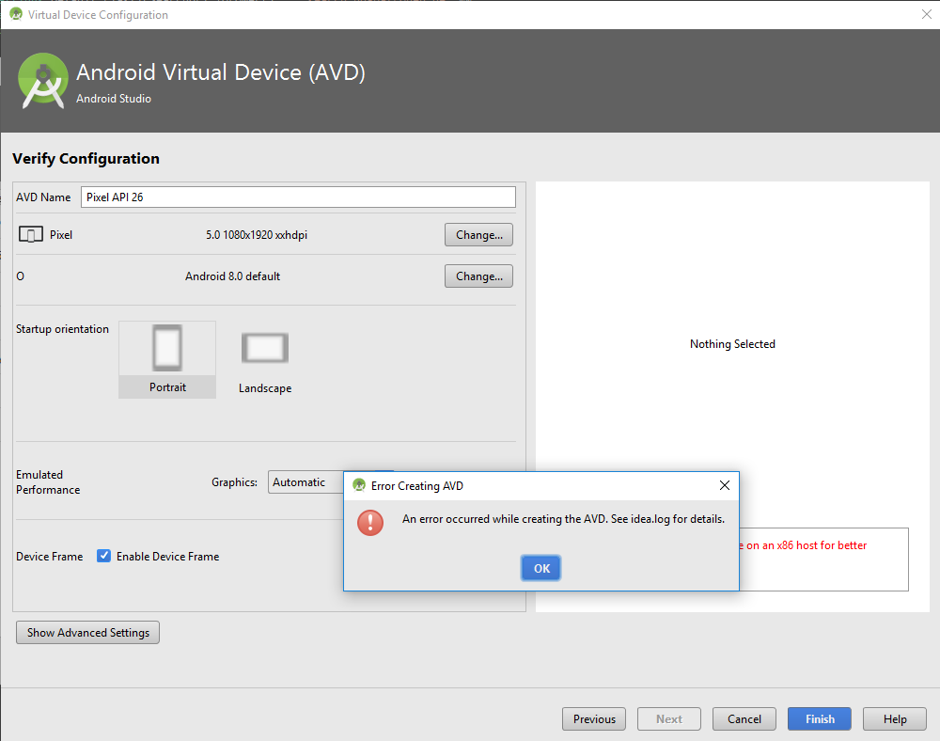Screen dimensions: 940x741
Task: Click the Help button
Action: [x=895, y=718]
